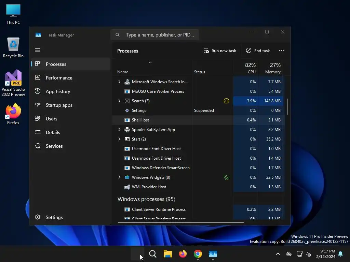Viewport: 350px width, 262px height.
Task: Open the three-dot more options menu
Action: tap(282, 51)
